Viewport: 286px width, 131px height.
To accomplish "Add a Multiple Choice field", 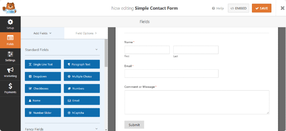I will tap(82, 76).
